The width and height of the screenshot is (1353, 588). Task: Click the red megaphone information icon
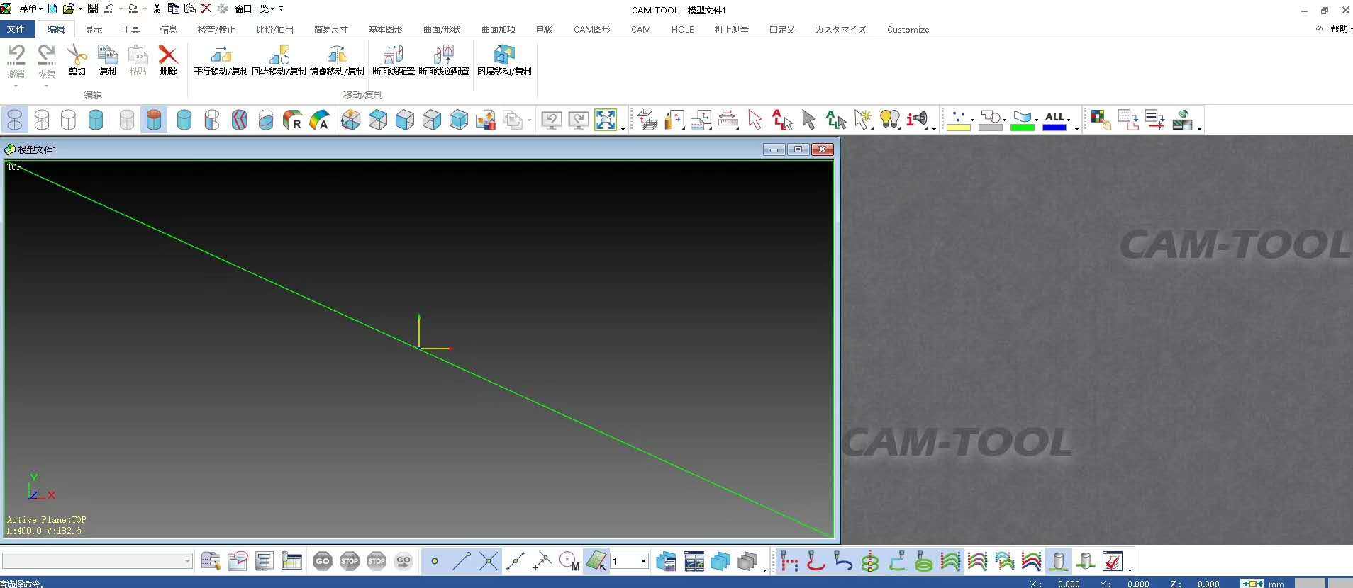(917, 120)
